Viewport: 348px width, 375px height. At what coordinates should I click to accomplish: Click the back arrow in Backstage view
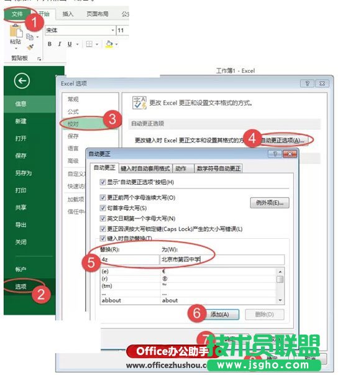click(22, 81)
